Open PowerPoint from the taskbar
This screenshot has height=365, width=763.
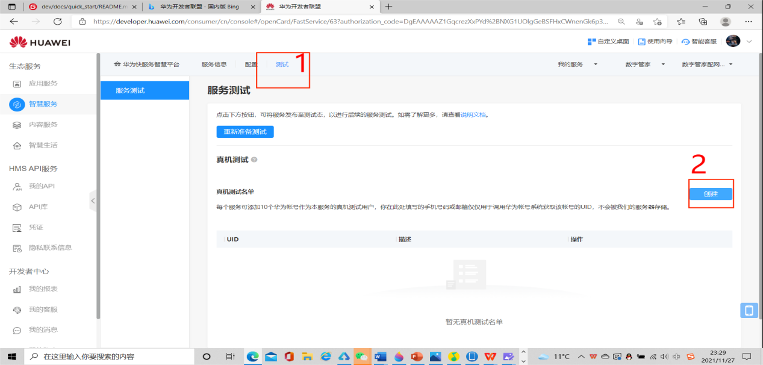tap(417, 357)
